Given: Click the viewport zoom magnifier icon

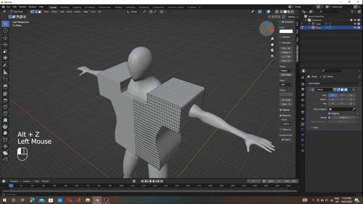Looking at the screenshot, I should [x=272, y=39].
